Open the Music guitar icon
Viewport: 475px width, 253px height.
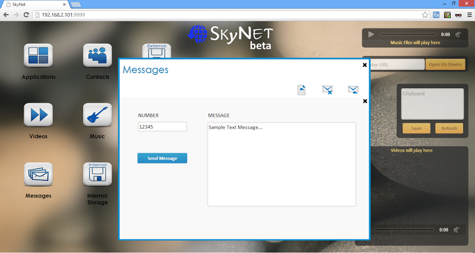pyautogui.click(x=97, y=114)
